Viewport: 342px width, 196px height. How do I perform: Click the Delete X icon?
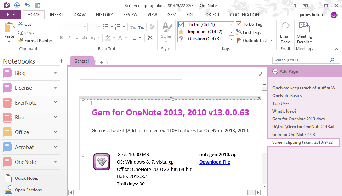[150, 38]
